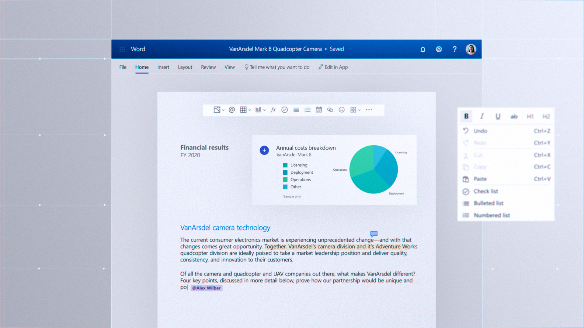Insert an equation with the fx icon
This screenshot has width=584, height=328.
coord(273,110)
